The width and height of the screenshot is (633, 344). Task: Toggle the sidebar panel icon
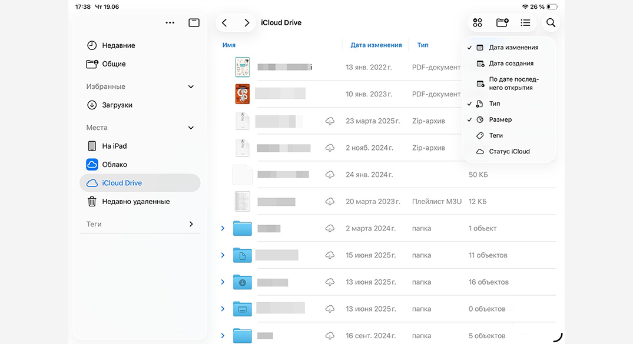(194, 23)
